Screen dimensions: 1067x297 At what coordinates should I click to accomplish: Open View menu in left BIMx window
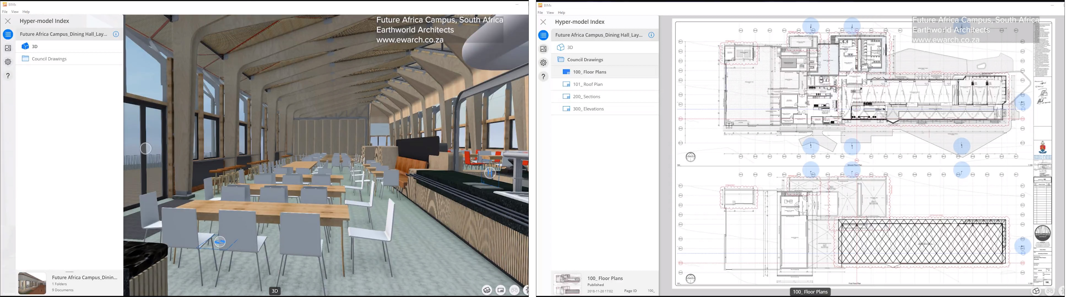click(x=15, y=12)
